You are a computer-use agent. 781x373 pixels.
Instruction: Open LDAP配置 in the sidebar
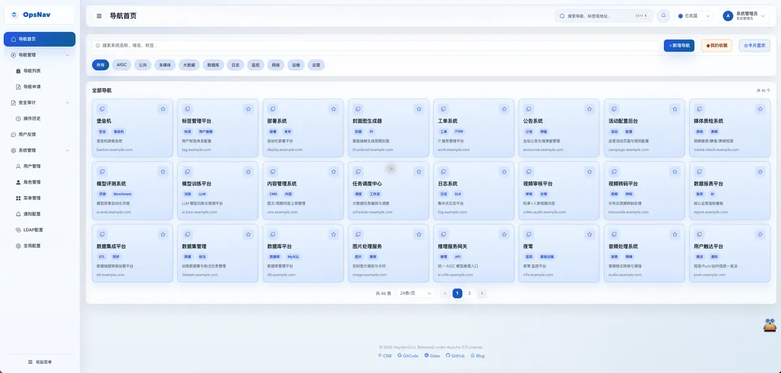click(40, 230)
